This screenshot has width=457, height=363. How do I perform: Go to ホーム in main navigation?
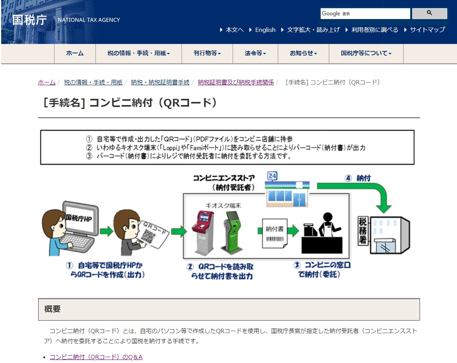(75, 54)
